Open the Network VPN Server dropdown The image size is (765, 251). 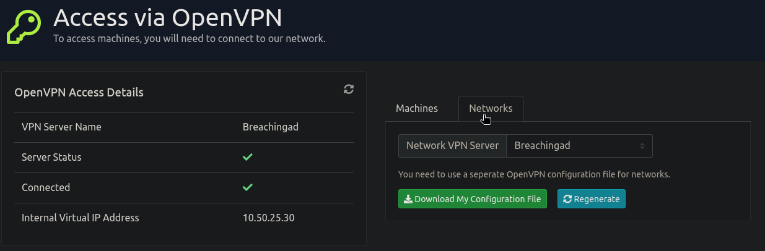pyautogui.click(x=579, y=146)
